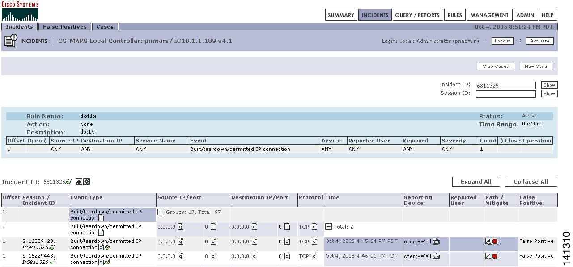
Task: Switch to the False Positives tab
Action: (64, 27)
